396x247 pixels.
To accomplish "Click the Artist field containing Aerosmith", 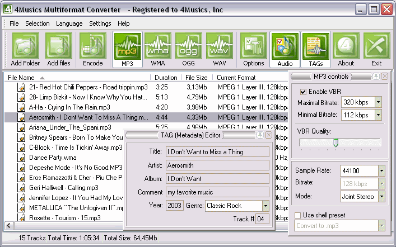I will [217, 165].
